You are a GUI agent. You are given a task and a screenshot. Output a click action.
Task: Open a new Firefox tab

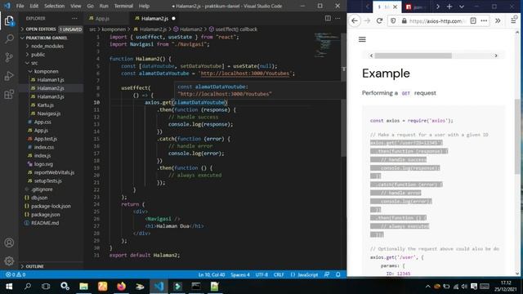[449, 7]
